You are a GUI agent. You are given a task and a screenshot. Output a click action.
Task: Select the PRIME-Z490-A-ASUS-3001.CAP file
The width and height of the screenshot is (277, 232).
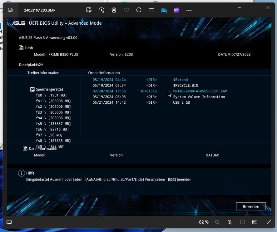point(200,91)
